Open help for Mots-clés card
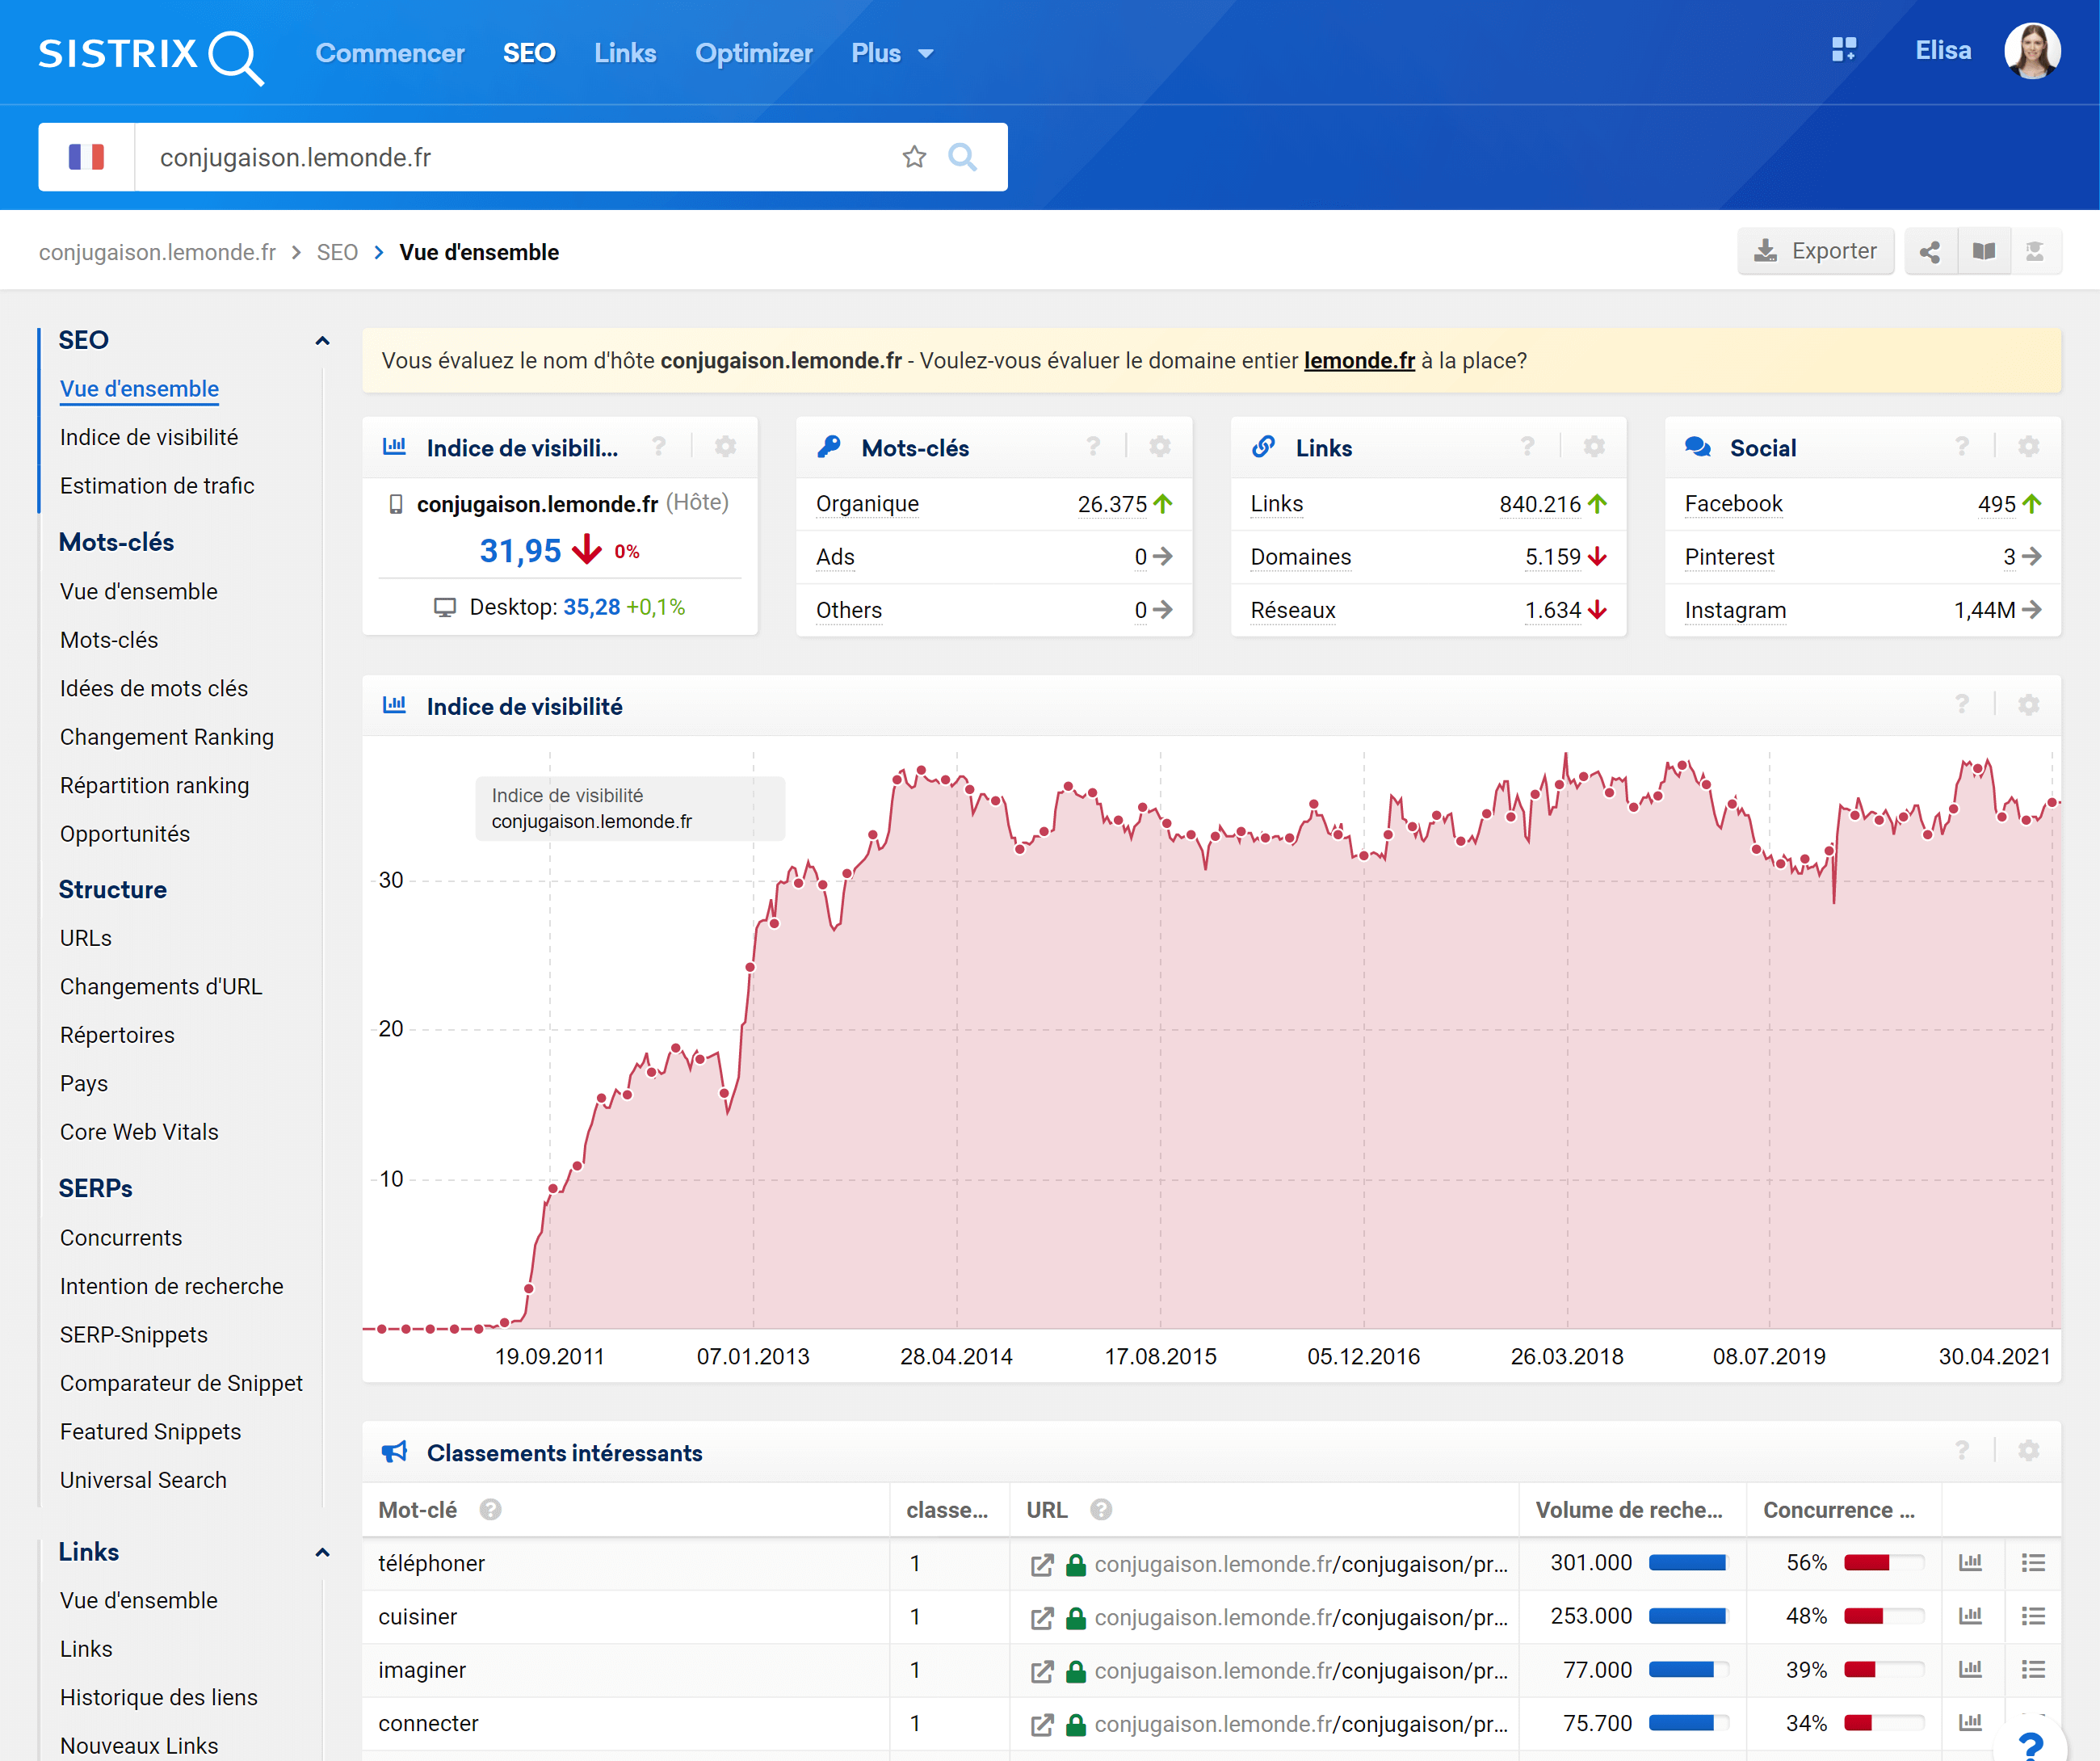 point(1093,447)
